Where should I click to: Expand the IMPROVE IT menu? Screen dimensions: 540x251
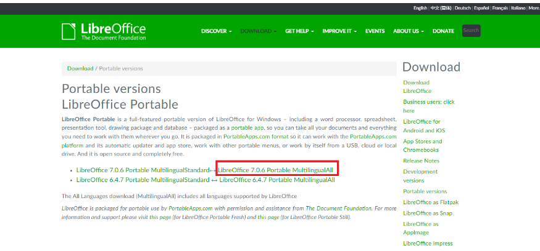point(339,31)
